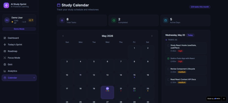Go to the next month

pyautogui.click(x=152, y=36)
